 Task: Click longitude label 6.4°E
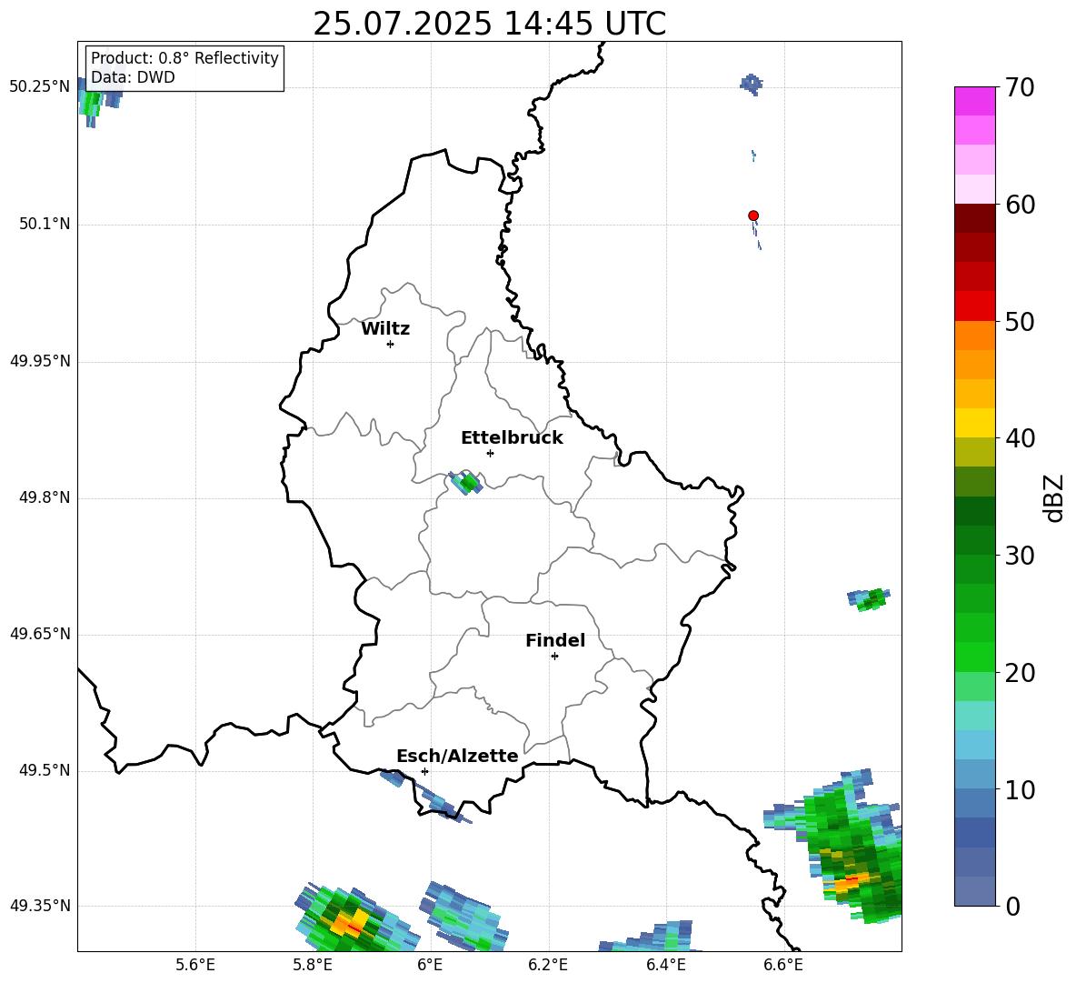pos(665,965)
